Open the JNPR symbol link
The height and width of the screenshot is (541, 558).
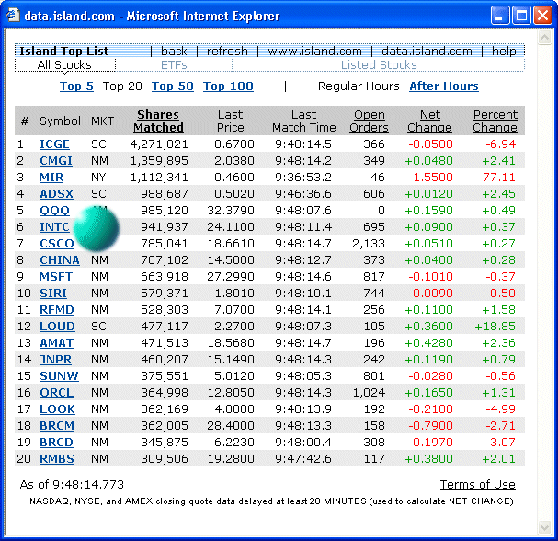point(55,360)
